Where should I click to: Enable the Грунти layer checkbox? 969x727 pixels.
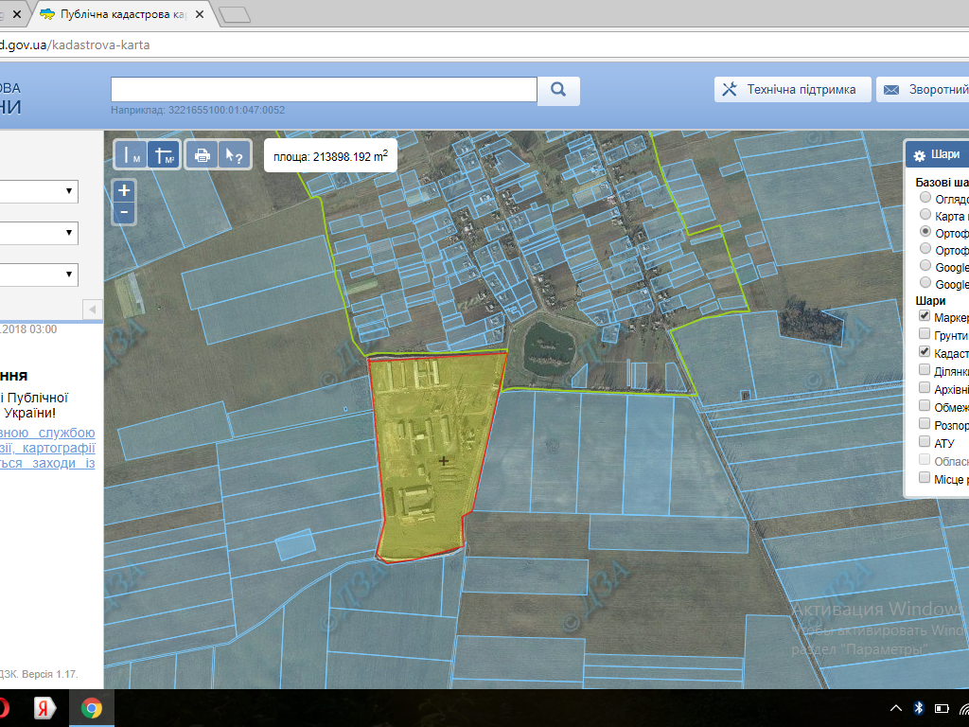click(x=925, y=334)
